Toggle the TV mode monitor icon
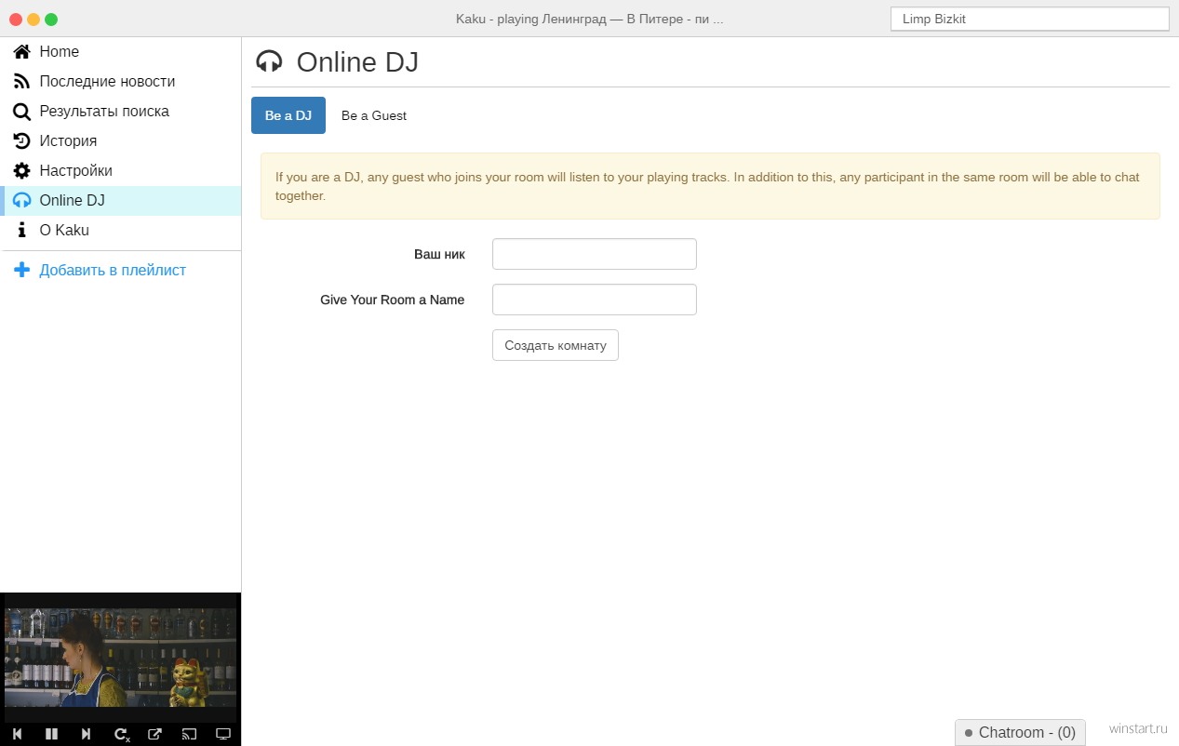 (223, 734)
